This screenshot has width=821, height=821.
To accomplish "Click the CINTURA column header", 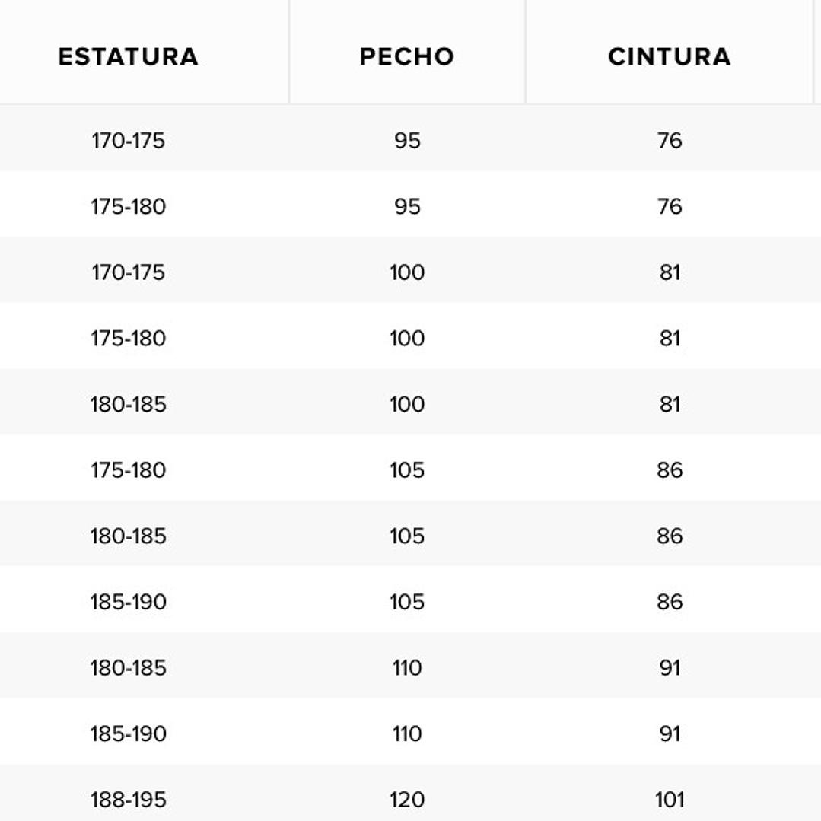I will tap(669, 56).
